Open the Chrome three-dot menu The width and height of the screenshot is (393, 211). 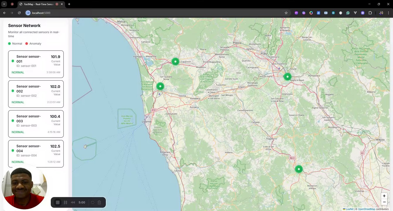pyautogui.click(x=389, y=13)
